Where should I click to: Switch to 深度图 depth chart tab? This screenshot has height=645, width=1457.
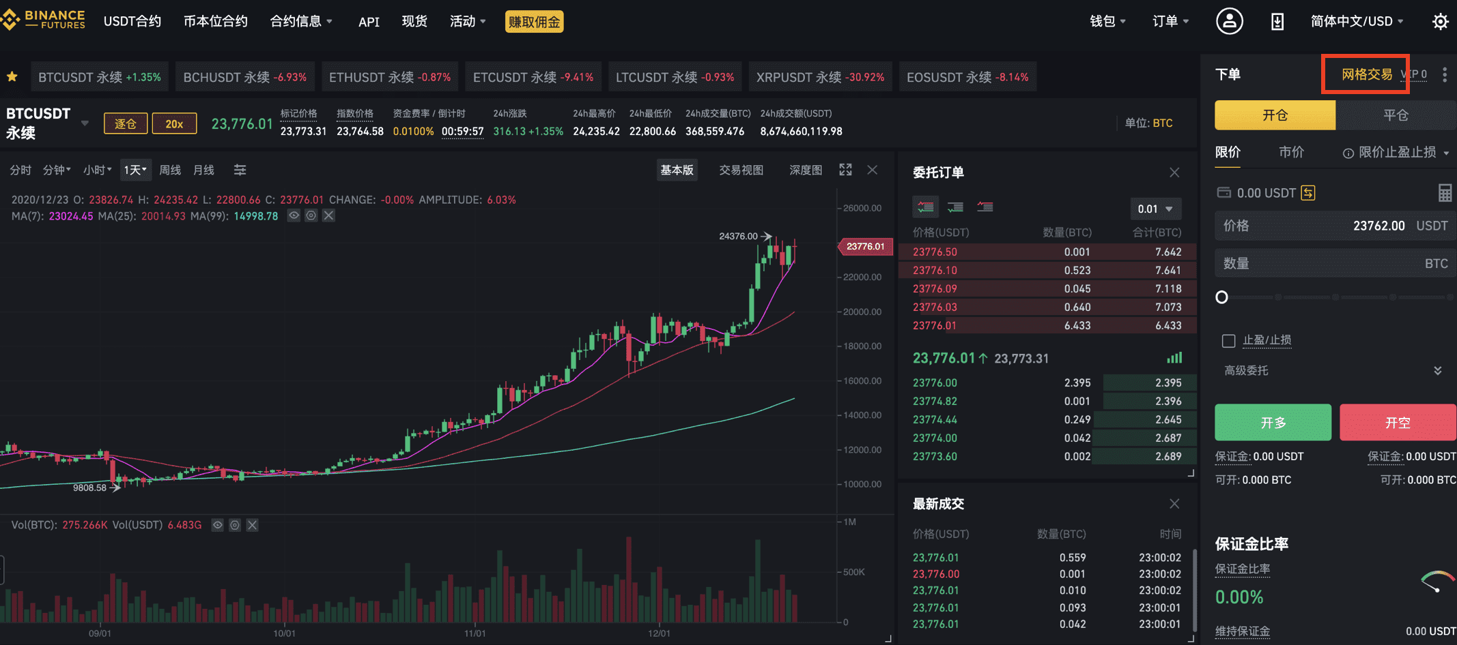(805, 170)
